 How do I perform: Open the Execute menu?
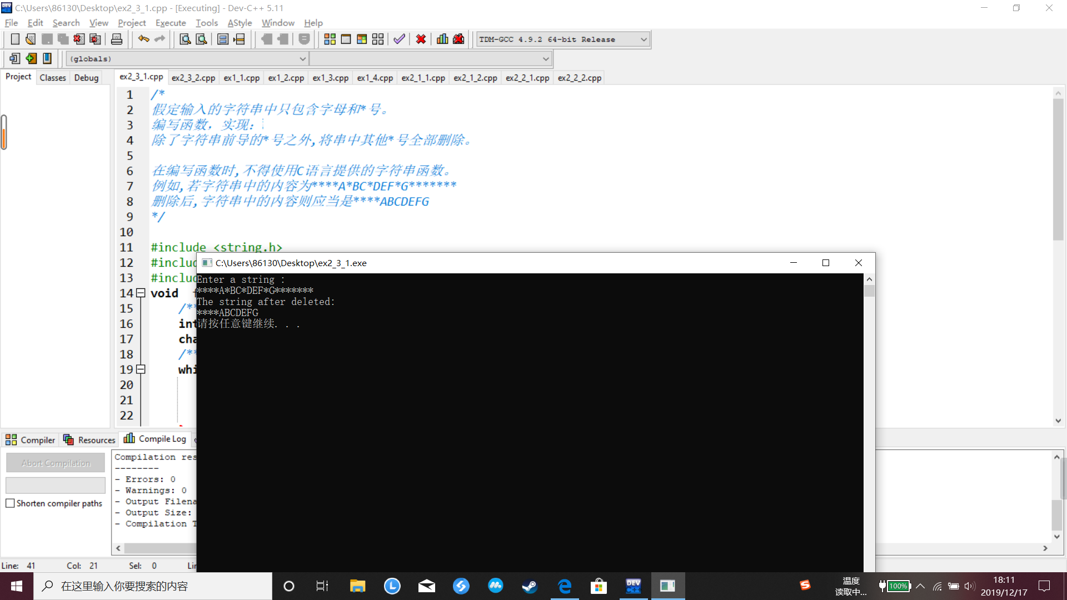coord(170,23)
